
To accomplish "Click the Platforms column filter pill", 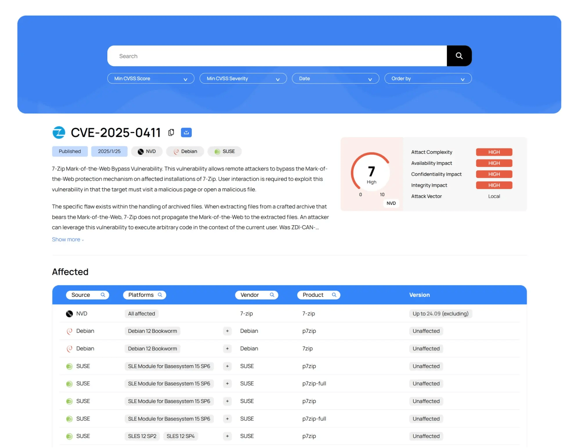I will pyautogui.click(x=144, y=295).
